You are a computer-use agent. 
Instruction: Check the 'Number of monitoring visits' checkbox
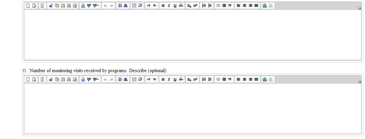(24, 70)
